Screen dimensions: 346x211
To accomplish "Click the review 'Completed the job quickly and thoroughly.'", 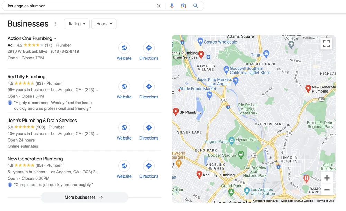I will point(53,185).
